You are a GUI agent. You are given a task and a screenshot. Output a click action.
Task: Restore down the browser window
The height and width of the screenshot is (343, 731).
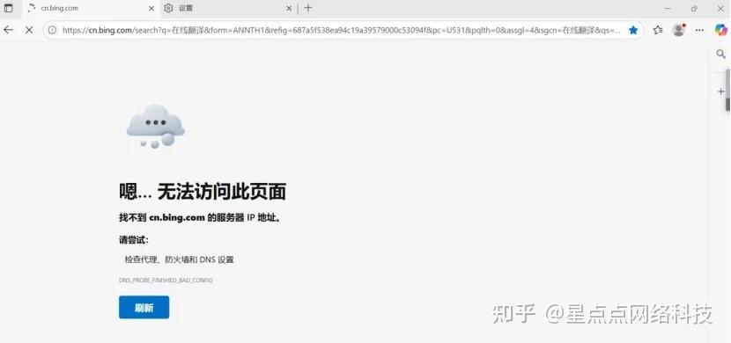tap(694, 9)
